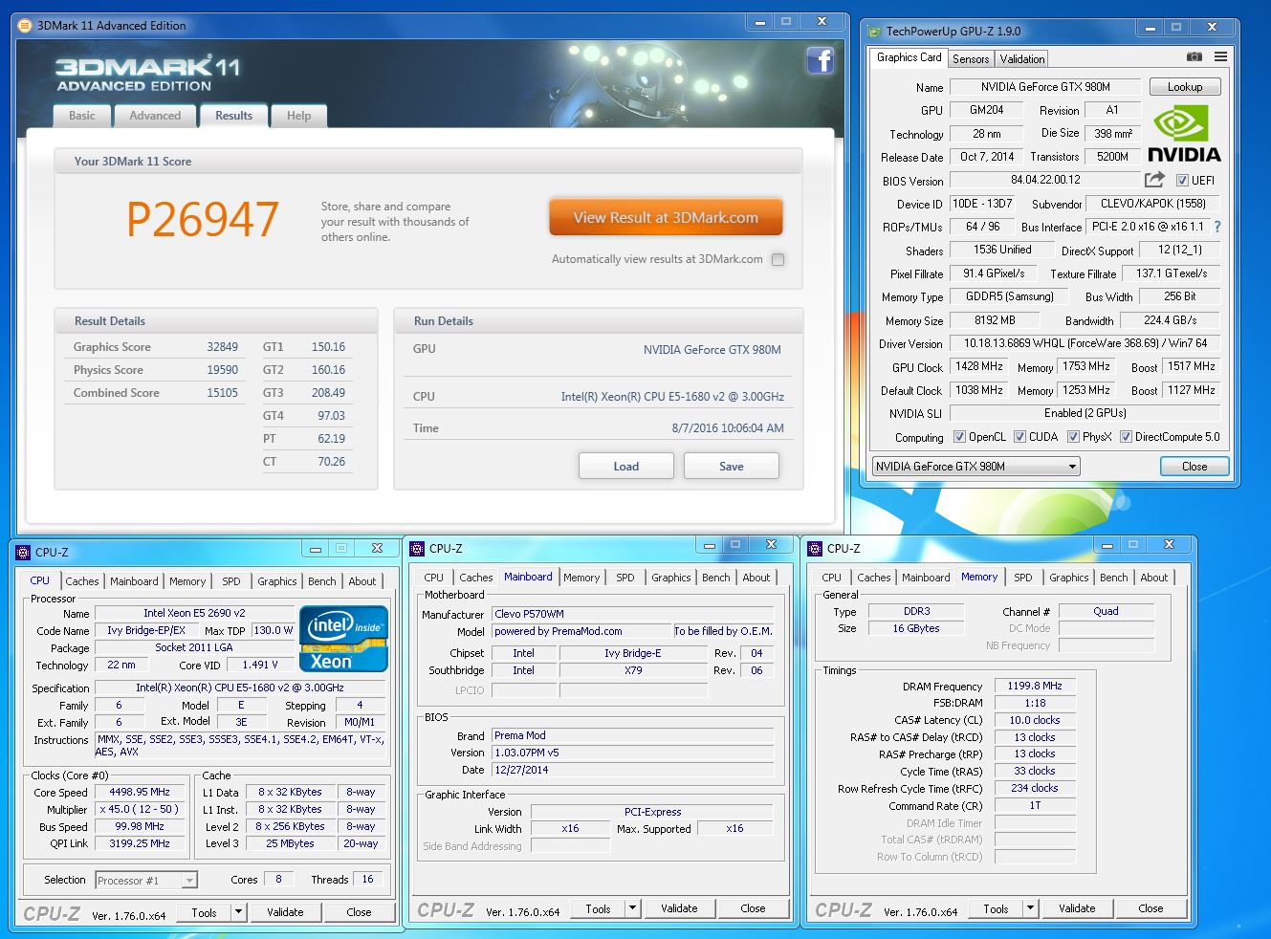Click the Driver Version field in GPU-Z

point(1085,343)
